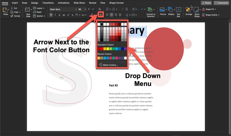
Task: Toggle Bold formatting
Action: click(x=51, y=15)
